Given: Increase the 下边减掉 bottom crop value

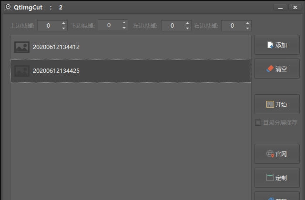Looking at the screenshot, I should (124, 22).
